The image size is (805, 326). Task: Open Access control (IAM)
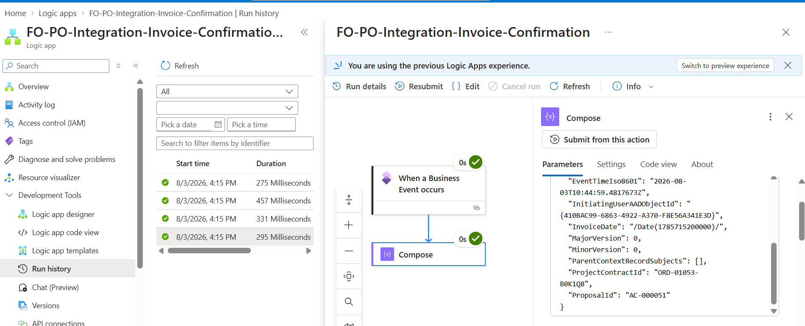coord(52,123)
